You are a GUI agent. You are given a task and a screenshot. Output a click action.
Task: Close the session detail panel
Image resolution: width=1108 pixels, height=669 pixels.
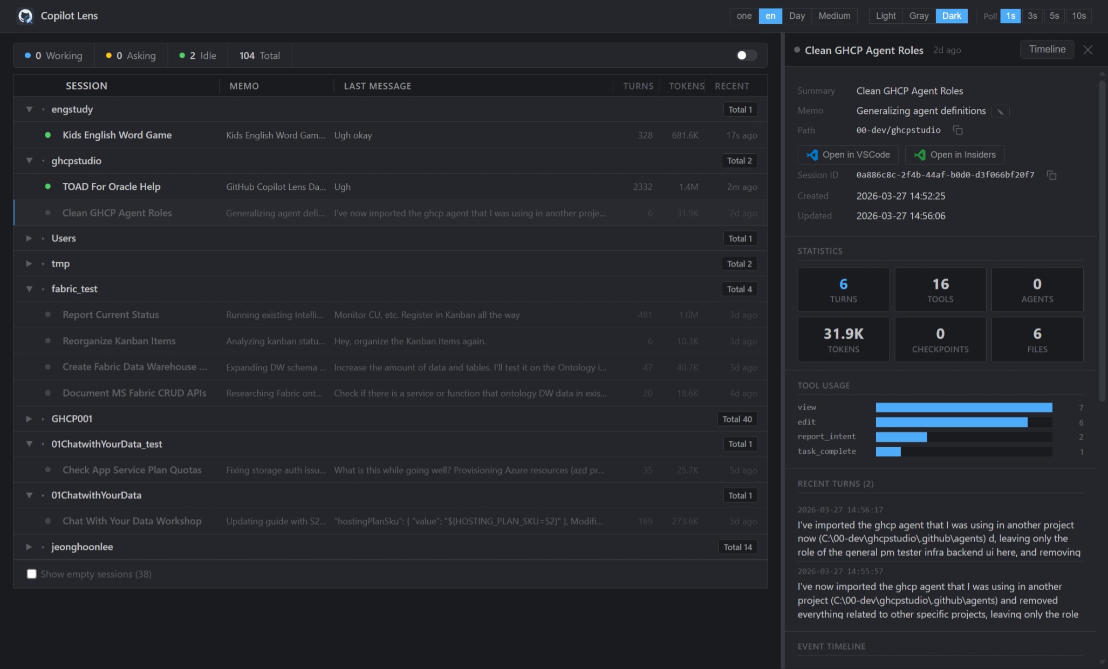tap(1088, 50)
